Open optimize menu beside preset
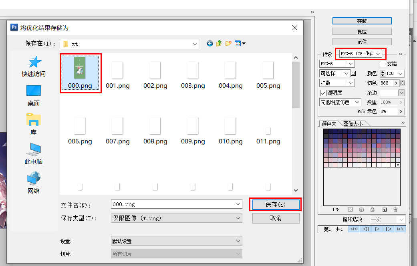417x266 pixels. tap(401, 54)
